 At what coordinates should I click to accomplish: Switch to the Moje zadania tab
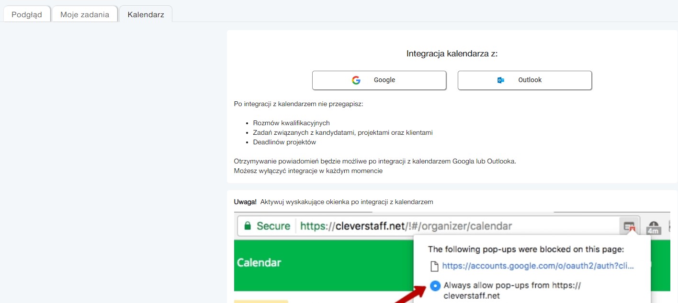(85, 14)
